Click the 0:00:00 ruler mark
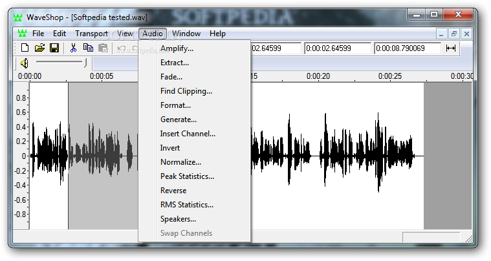This screenshot has height=261, width=491. click(x=30, y=76)
